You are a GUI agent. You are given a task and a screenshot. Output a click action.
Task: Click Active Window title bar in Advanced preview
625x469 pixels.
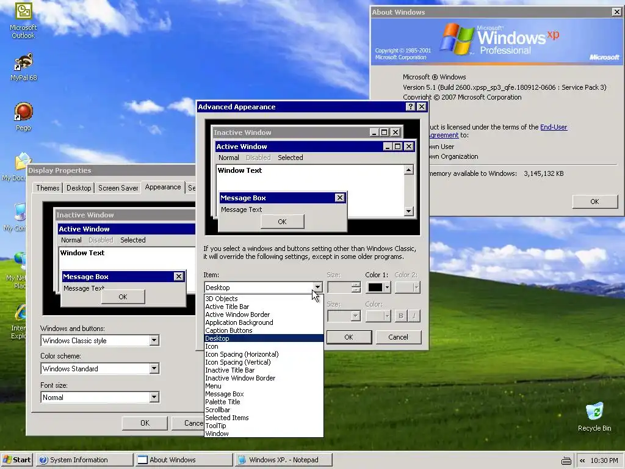(315, 147)
